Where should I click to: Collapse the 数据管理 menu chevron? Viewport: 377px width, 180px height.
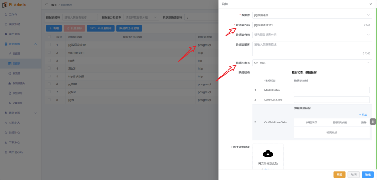coord(35,44)
